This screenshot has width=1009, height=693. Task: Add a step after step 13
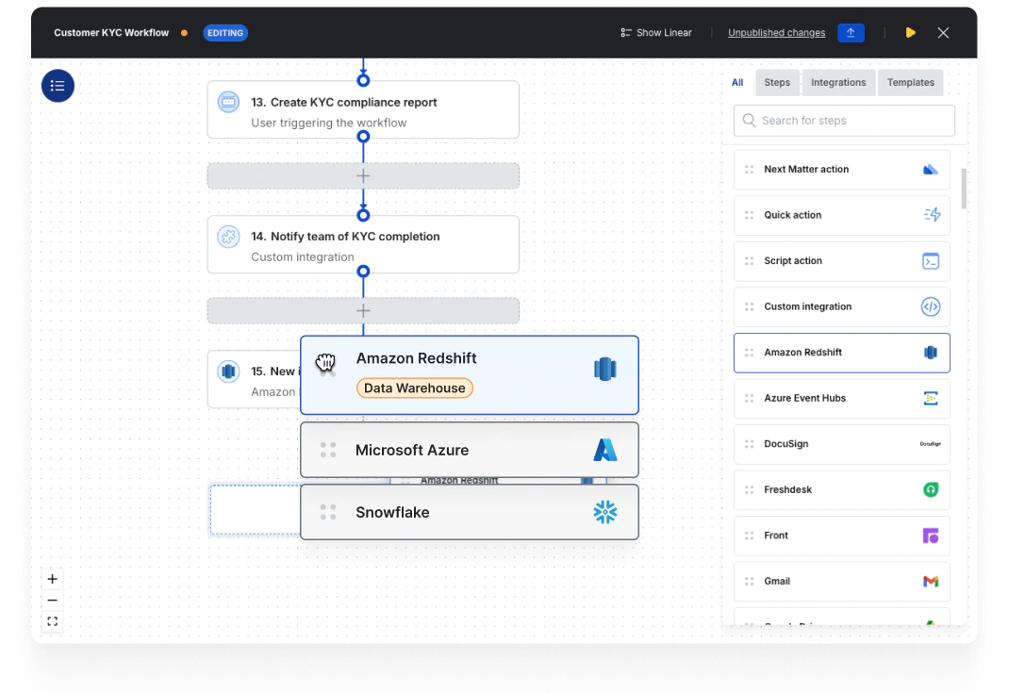coord(363,175)
